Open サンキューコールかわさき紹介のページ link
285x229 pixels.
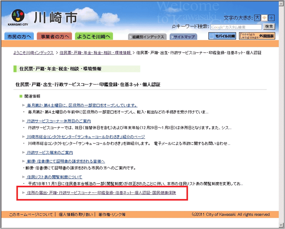click(86, 137)
